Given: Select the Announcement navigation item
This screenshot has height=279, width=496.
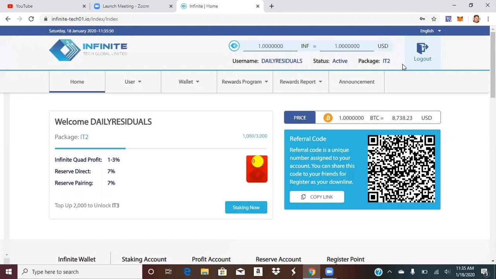Looking at the screenshot, I should coord(356,81).
